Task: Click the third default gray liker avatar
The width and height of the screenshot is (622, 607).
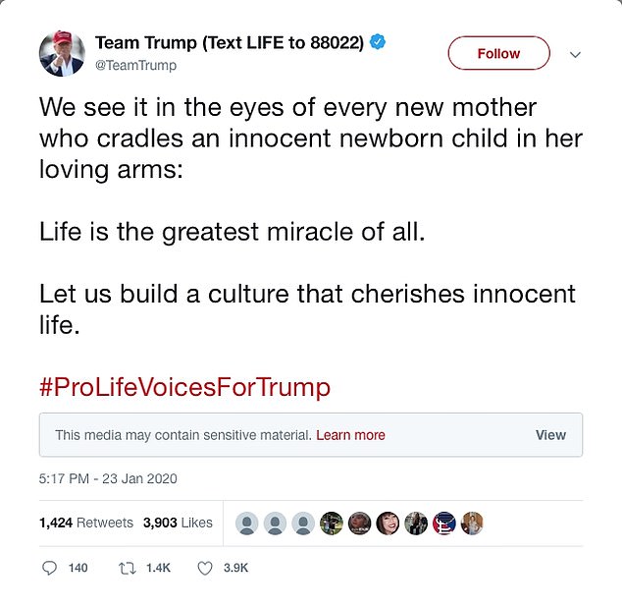Action: (304, 523)
